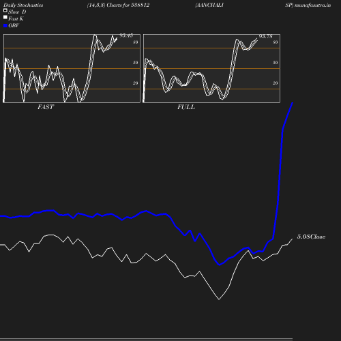The height and width of the screenshot is (341, 341).
Task: Click the 'Fast K' legend label
Action: [x=16, y=18]
